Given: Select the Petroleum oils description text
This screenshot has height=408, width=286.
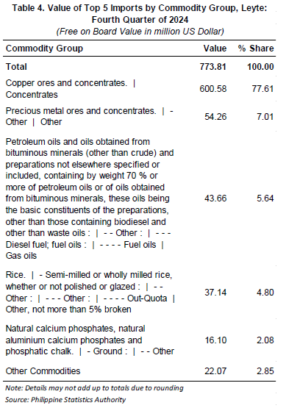Looking at the screenshot, I should pyautogui.click(x=90, y=198).
